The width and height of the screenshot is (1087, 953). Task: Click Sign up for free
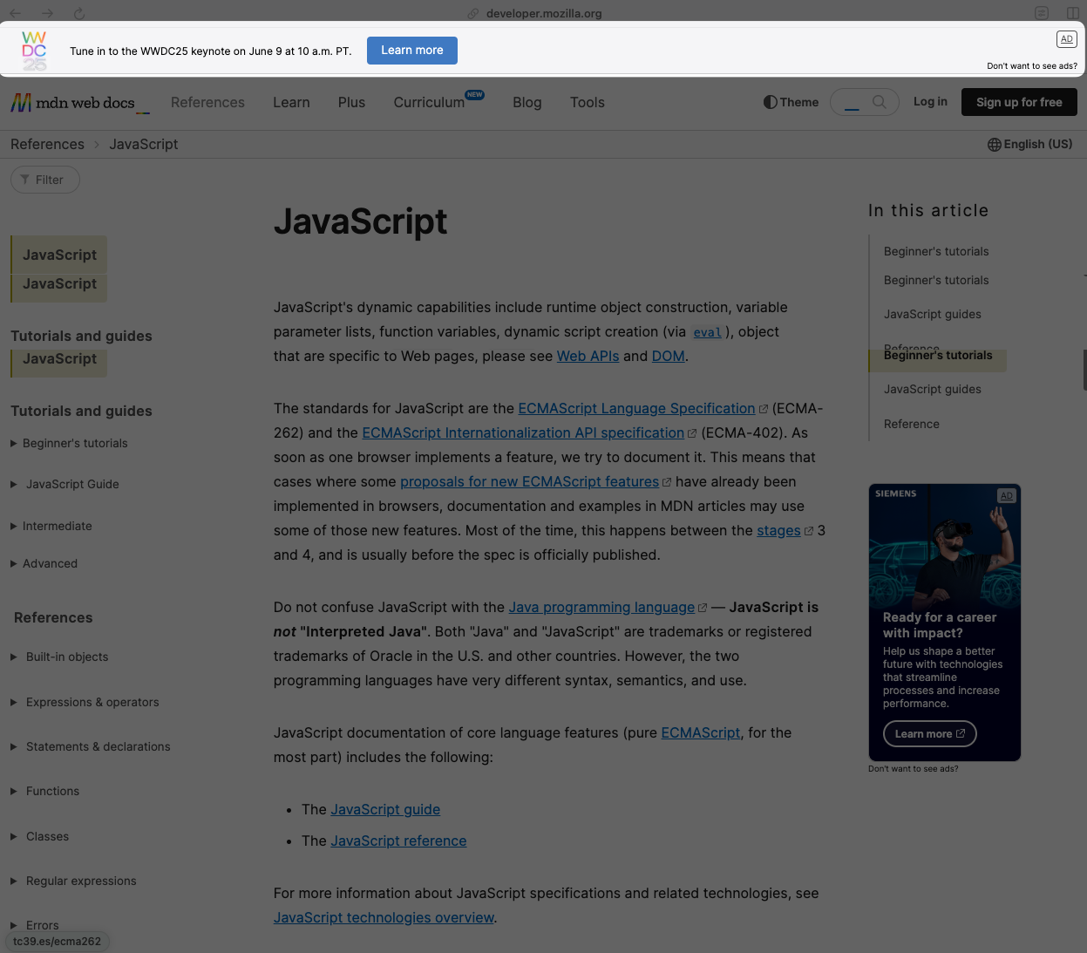click(1019, 102)
